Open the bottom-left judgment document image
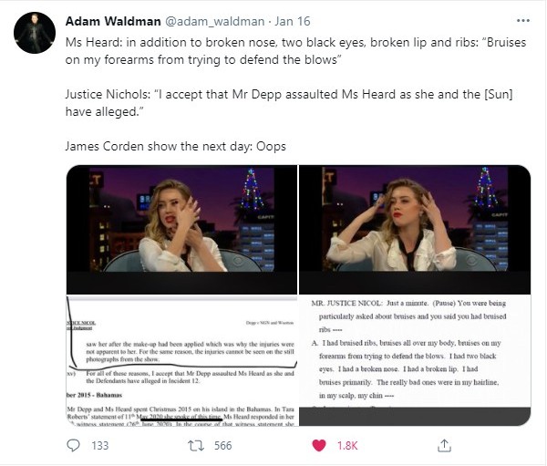The height and width of the screenshot is (466, 547). [x=181, y=360]
